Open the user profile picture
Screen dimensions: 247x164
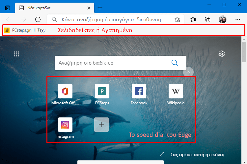point(223,19)
